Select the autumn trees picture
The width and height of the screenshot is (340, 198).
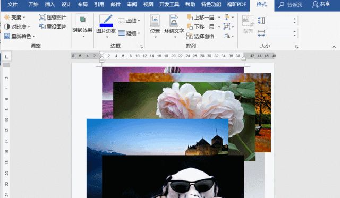[263, 113]
